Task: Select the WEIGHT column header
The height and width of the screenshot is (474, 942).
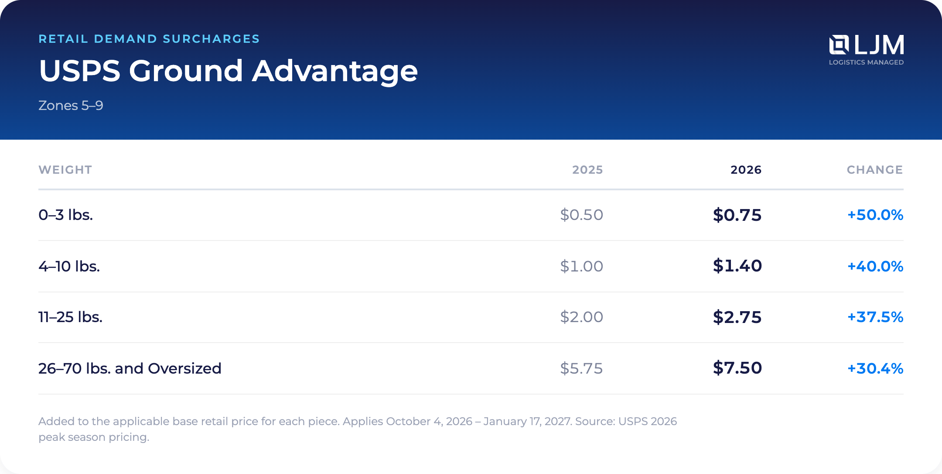Action: tap(65, 170)
